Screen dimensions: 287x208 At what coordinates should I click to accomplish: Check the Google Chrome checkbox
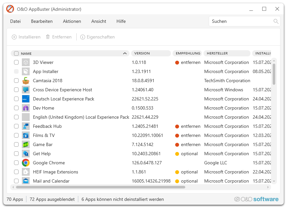16,163
